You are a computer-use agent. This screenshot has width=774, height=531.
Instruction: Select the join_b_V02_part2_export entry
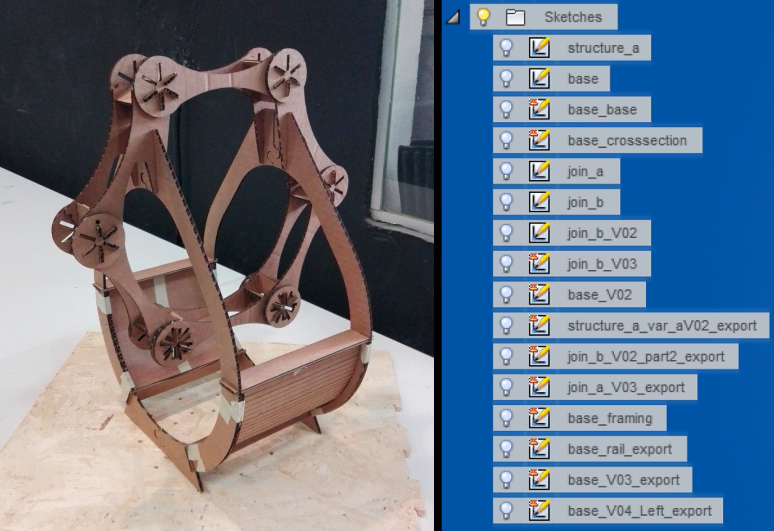(x=646, y=357)
